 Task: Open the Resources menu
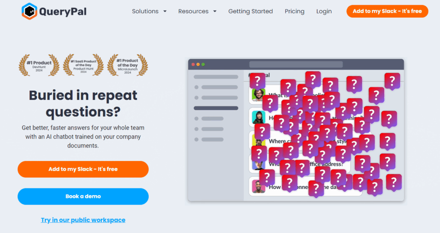193,12
